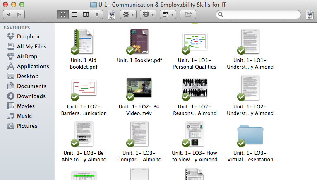317x180 pixels.
Task: Open Pictures from the sidebar
Action: 22,126
